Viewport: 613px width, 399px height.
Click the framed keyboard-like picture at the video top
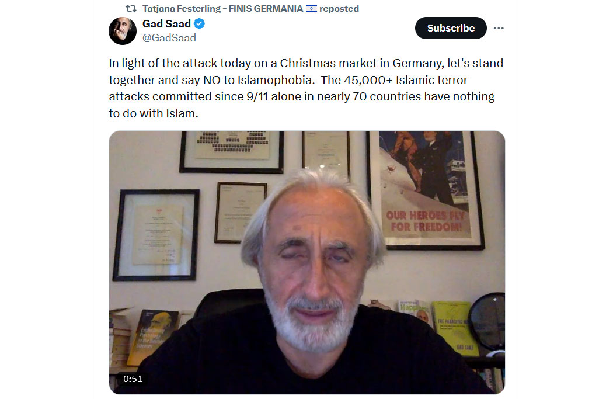click(x=232, y=151)
